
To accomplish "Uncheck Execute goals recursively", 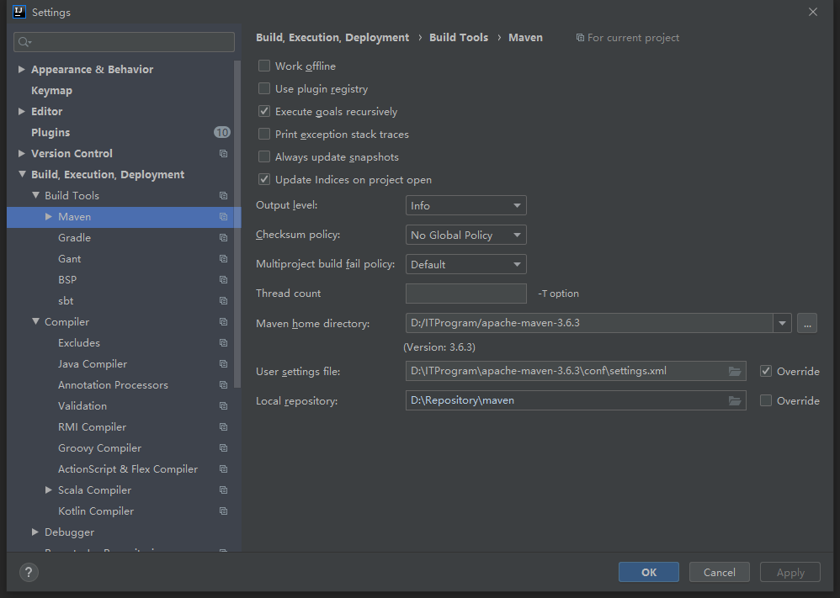I will coord(264,111).
